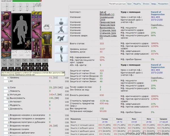Viewport: 170px width, 136px height.
Task: Click the potion flask icon
Action: [61, 21]
